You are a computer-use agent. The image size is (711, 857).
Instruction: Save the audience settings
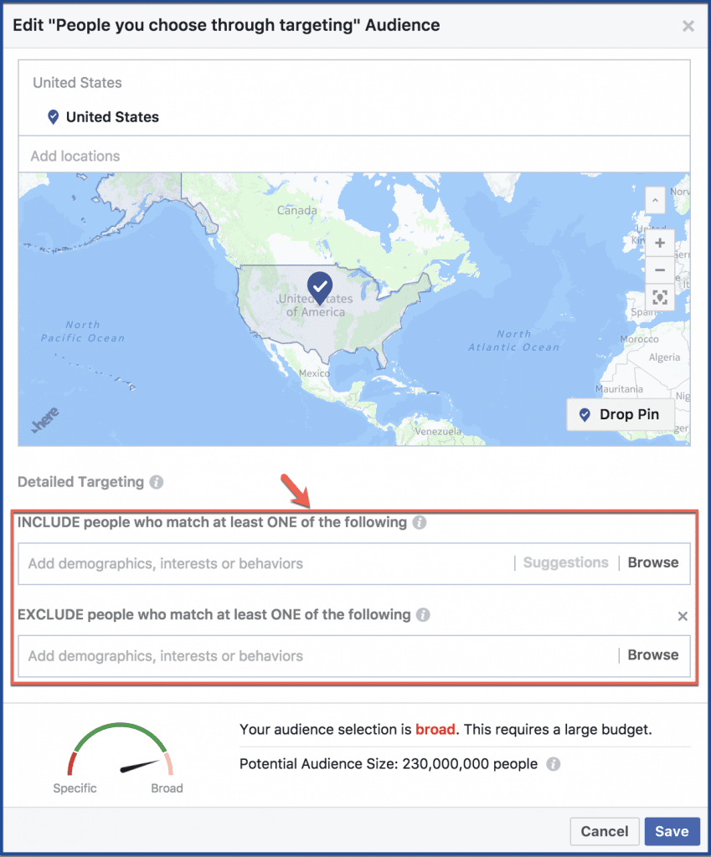(x=672, y=831)
